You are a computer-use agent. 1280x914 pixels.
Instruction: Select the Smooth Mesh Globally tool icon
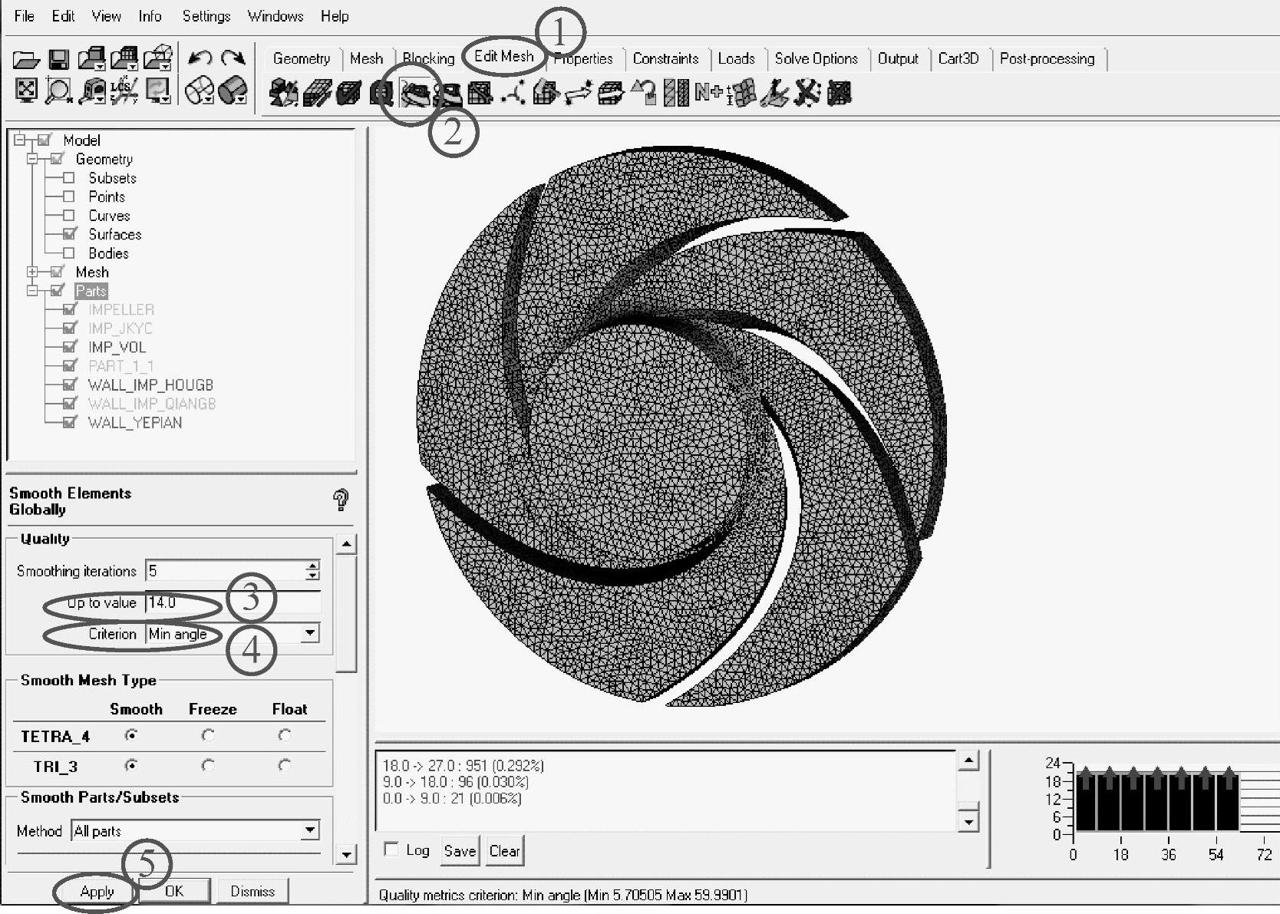(x=414, y=94)
